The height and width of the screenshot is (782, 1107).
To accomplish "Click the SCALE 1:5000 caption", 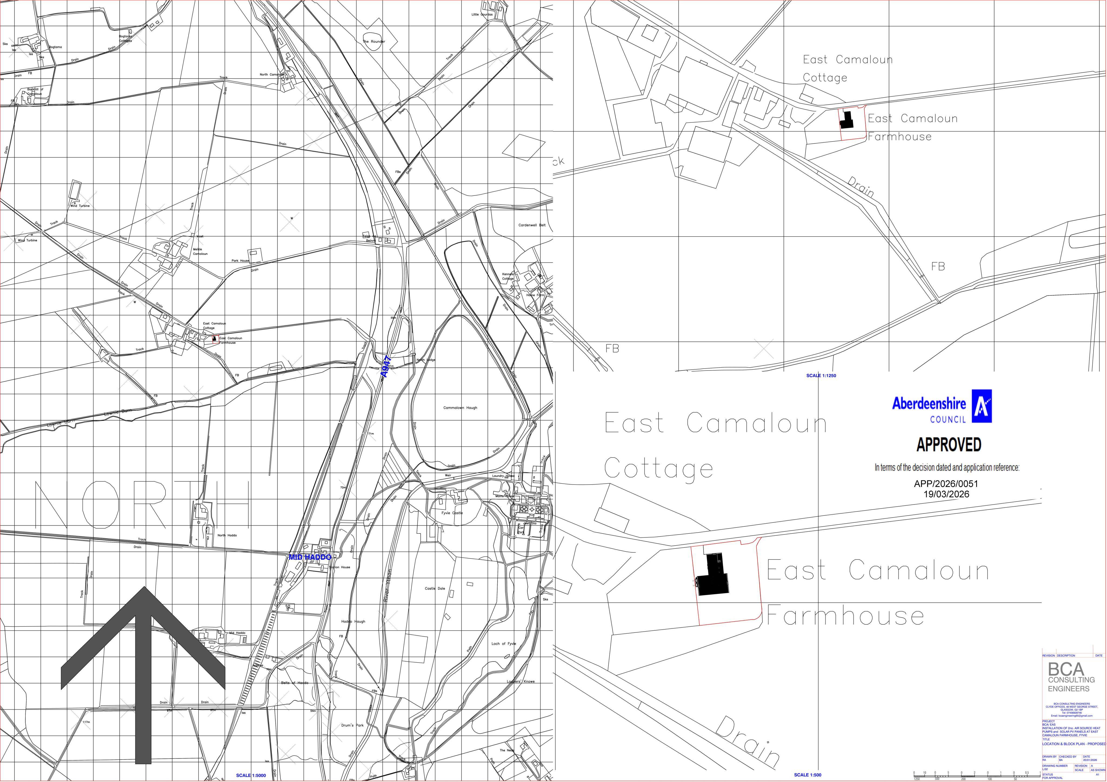I will tap(251, 776).
